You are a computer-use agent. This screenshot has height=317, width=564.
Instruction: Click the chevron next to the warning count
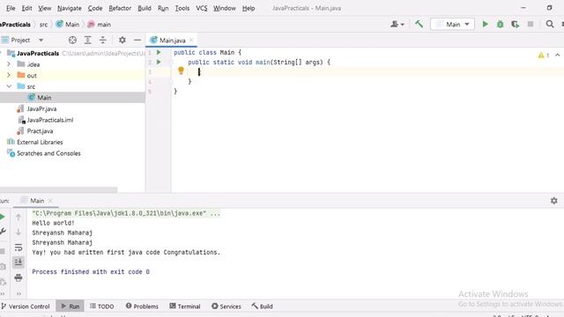tap(558, 55)
